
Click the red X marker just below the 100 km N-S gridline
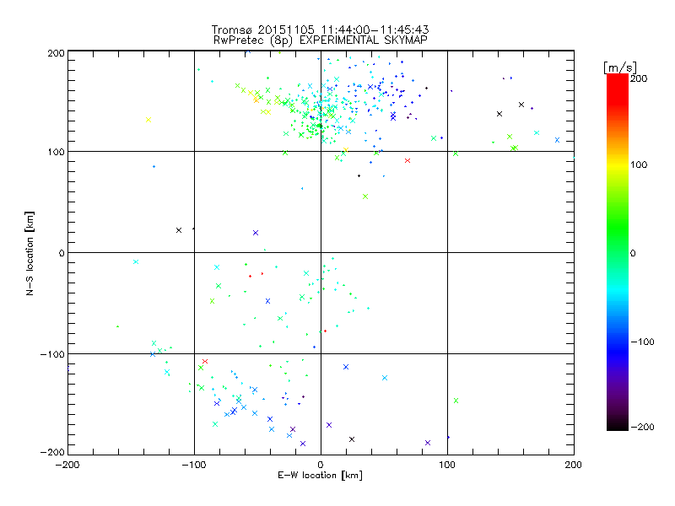[408, 160]
